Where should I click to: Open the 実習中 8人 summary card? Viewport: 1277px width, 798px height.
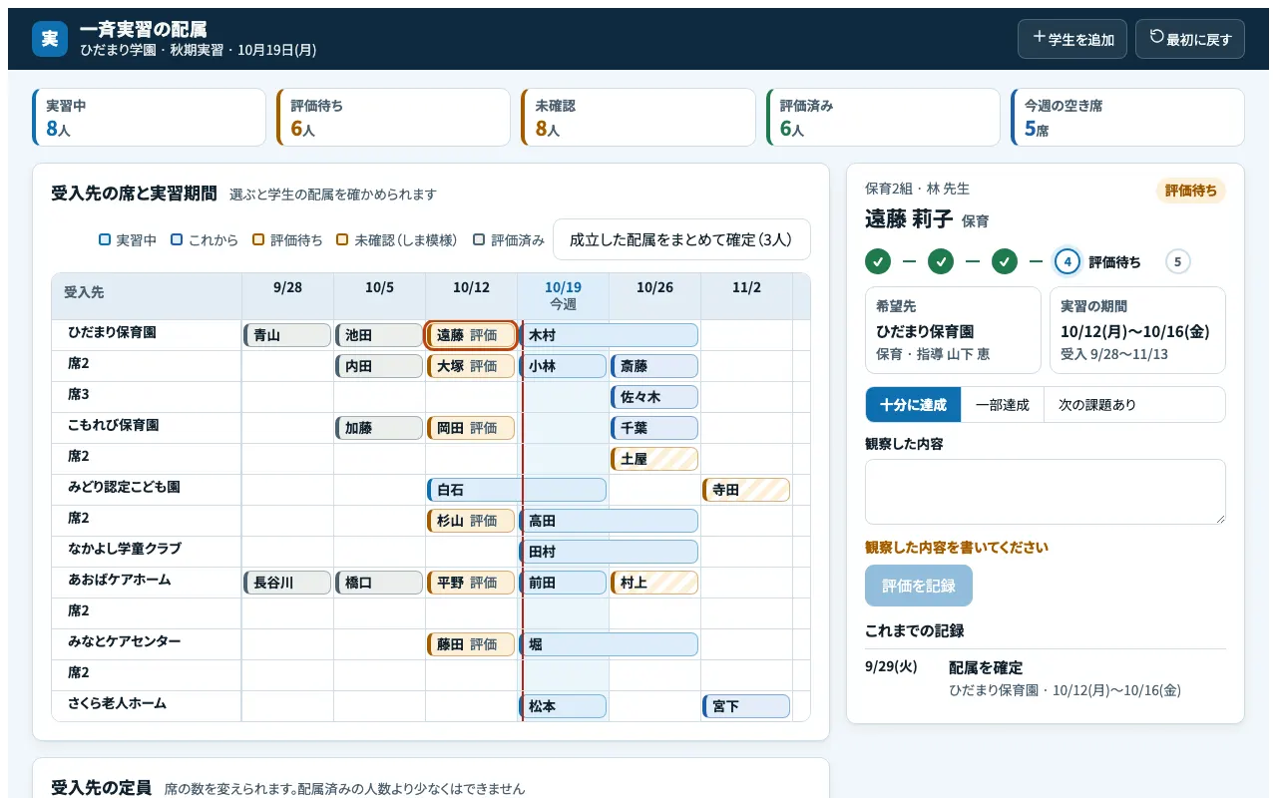click(x=150, y=118)
